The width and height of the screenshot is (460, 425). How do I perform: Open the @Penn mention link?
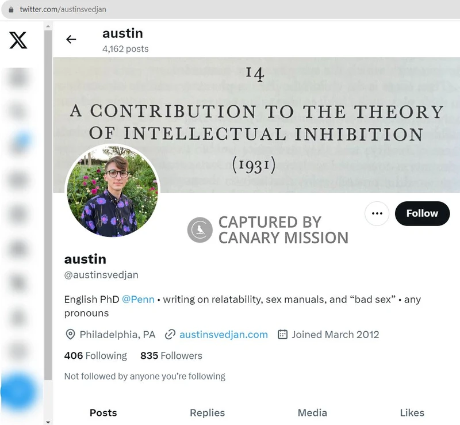[138, 299]
